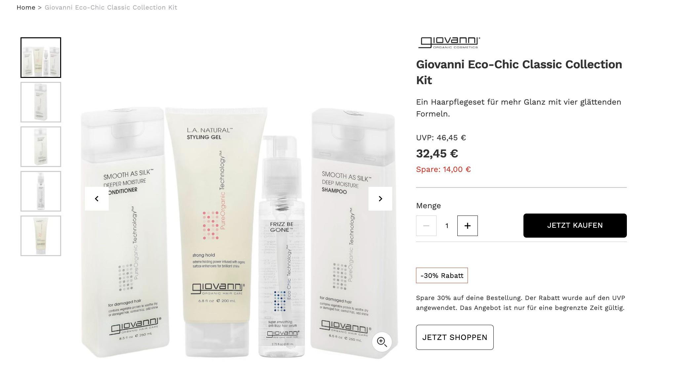Click the Giovanni Eco-Chic breadcrumb text

click(111, 7)
